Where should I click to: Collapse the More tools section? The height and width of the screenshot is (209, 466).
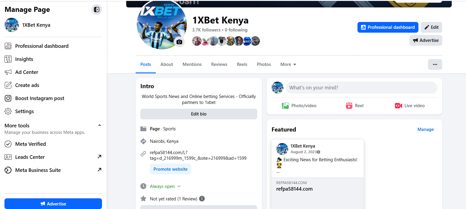100,125
